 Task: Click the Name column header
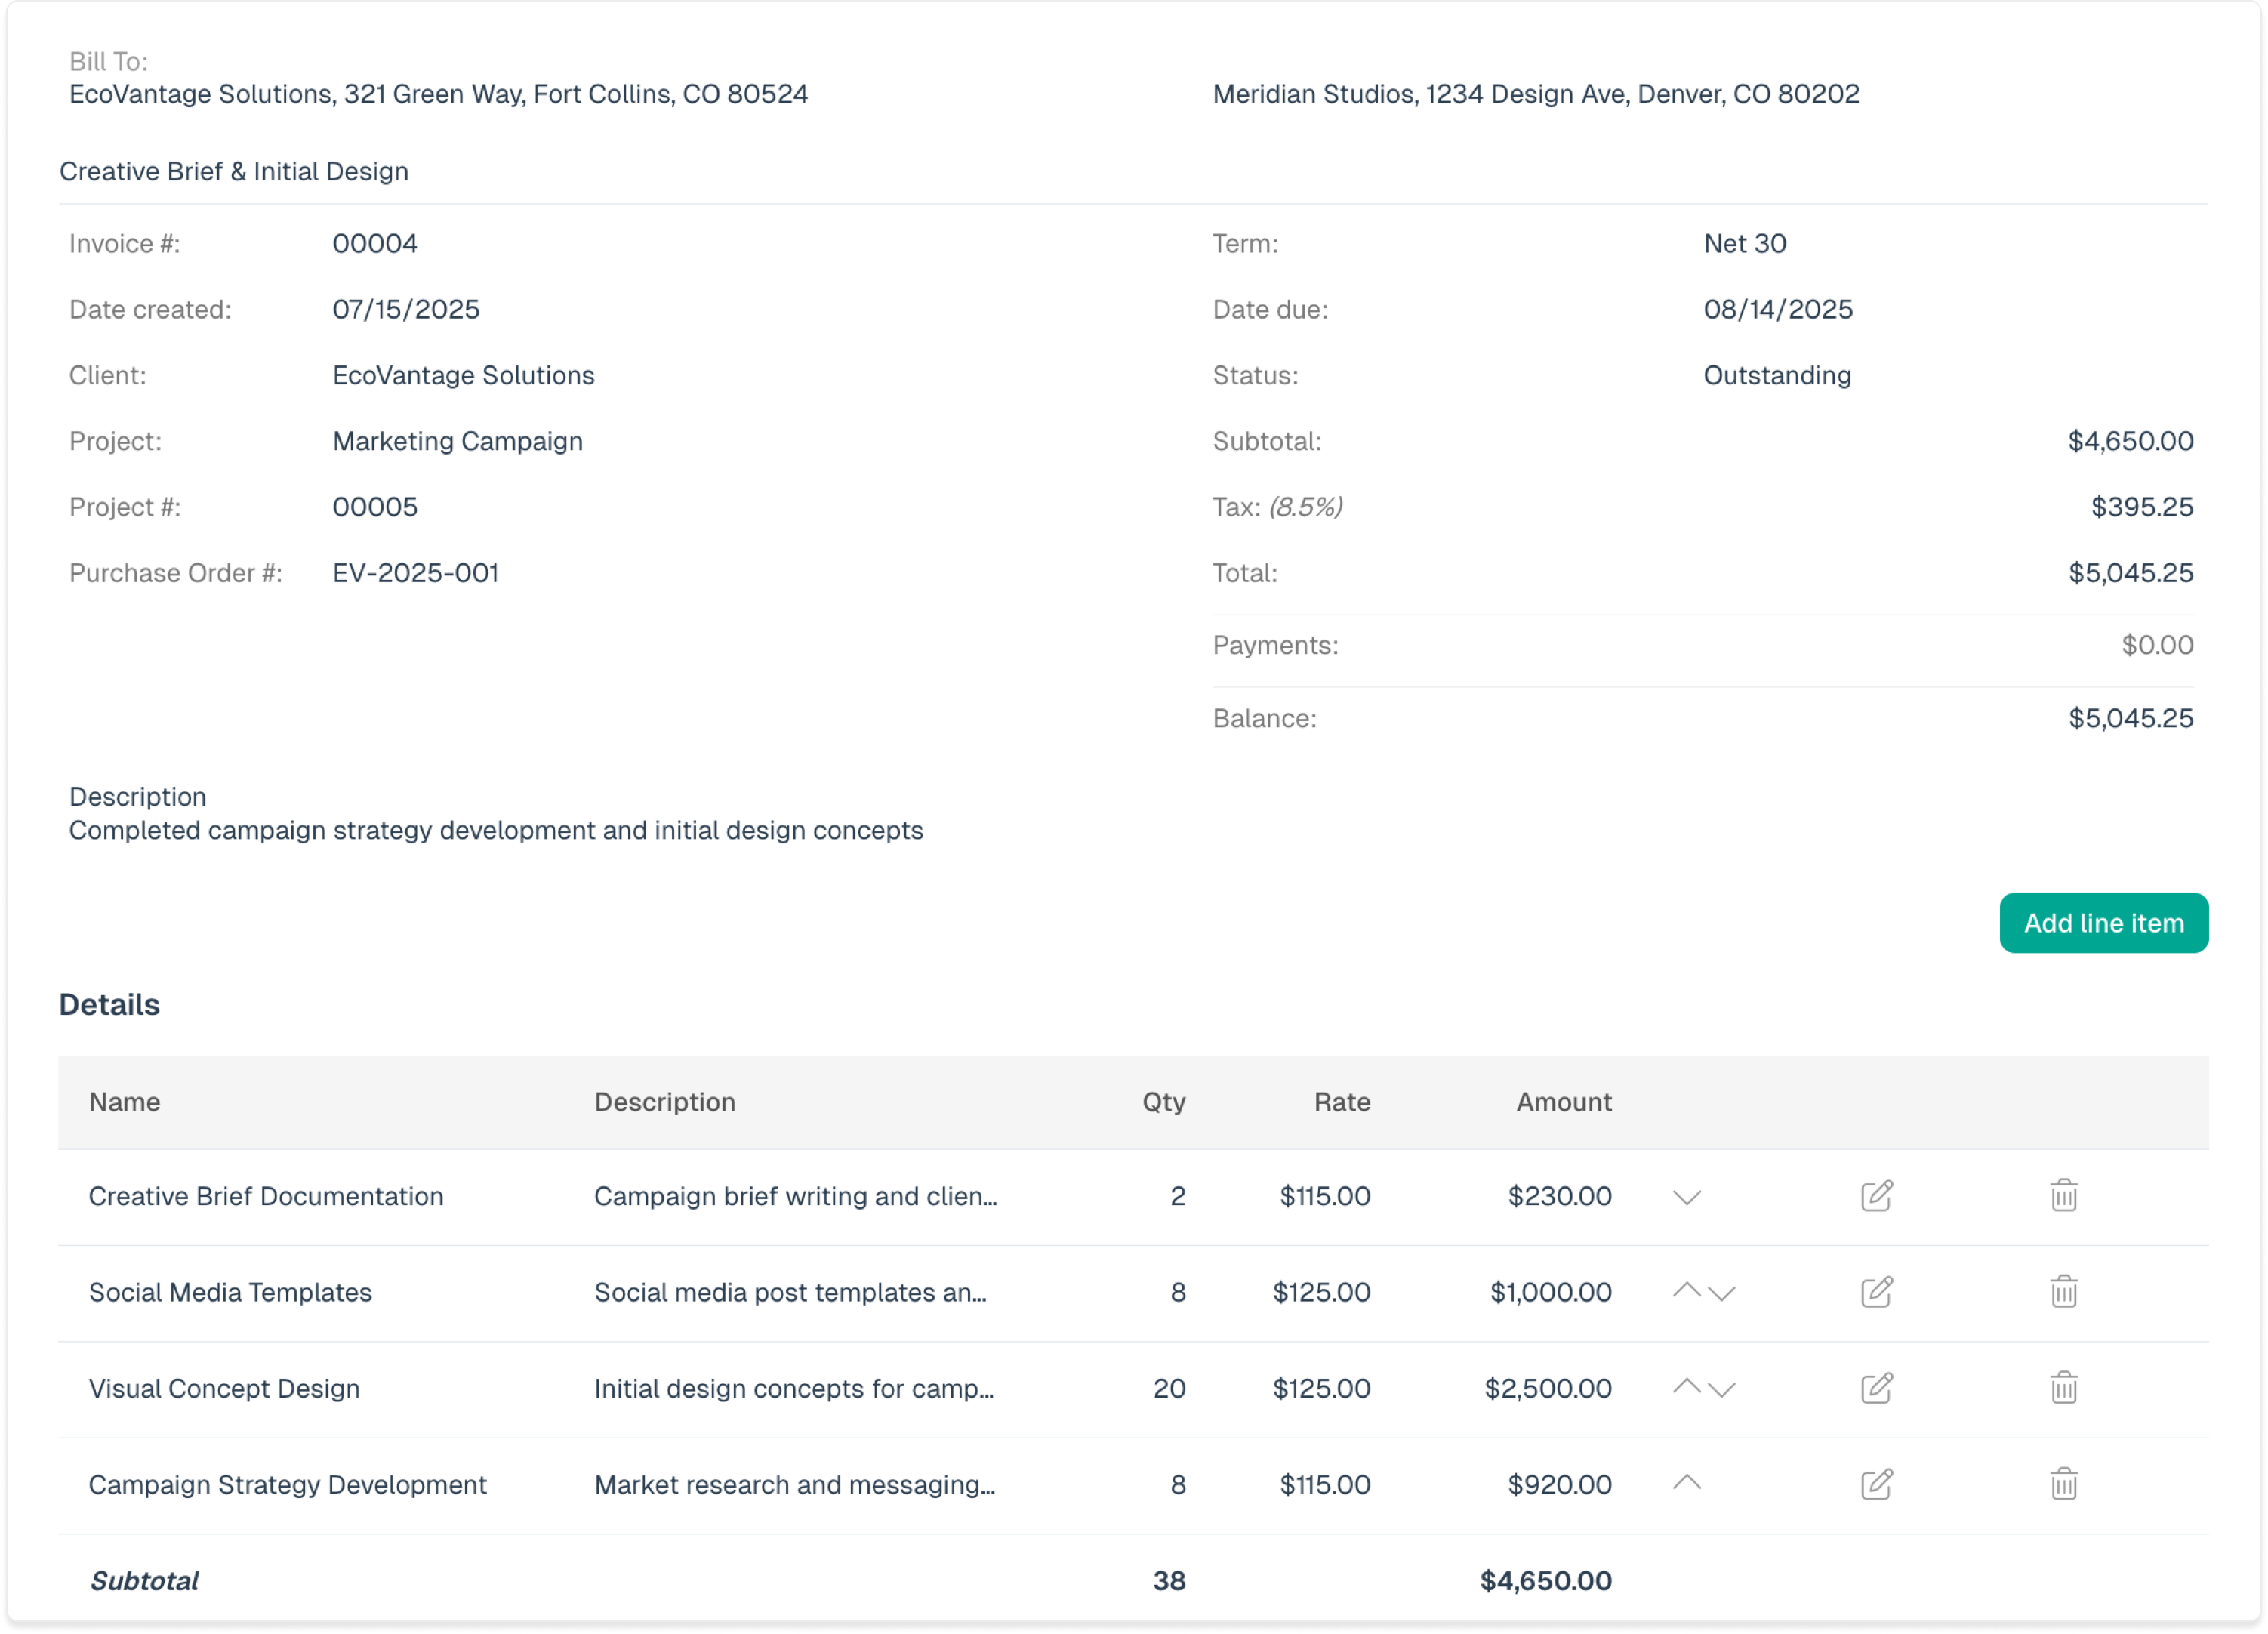coord(124,1102)
